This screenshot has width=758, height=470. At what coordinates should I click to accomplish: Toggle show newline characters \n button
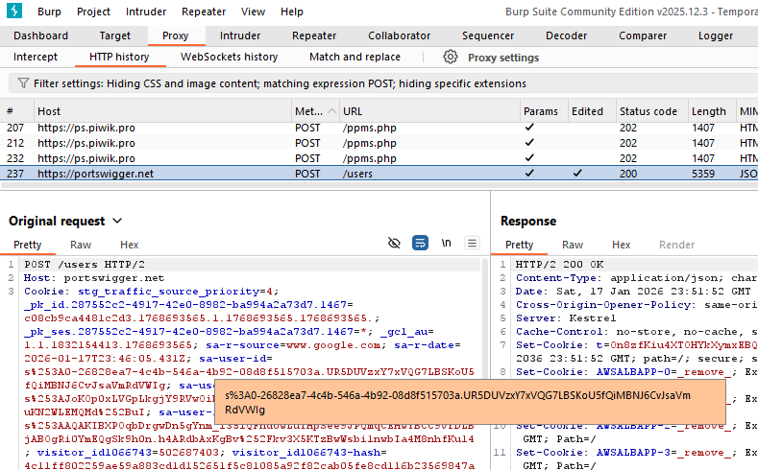446,243
